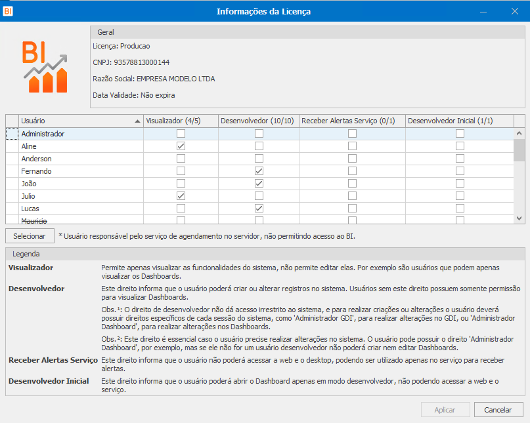Click Razão Social: EMPRESA MODELO LTDA text

154,79
